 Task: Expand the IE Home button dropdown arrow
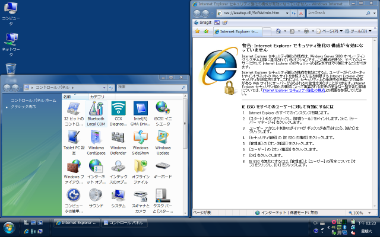click(285, 31)
